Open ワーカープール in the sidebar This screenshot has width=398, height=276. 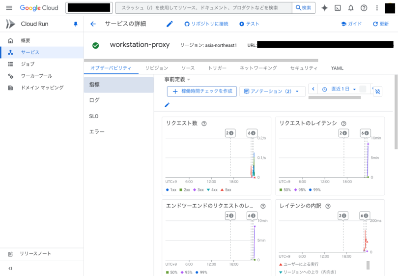(42, 76)
